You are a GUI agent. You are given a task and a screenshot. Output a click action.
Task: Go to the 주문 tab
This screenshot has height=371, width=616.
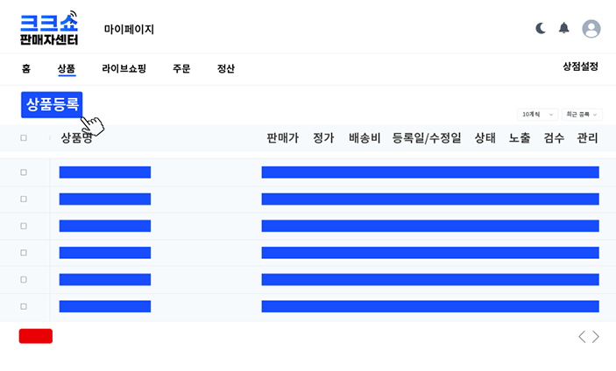181,68
